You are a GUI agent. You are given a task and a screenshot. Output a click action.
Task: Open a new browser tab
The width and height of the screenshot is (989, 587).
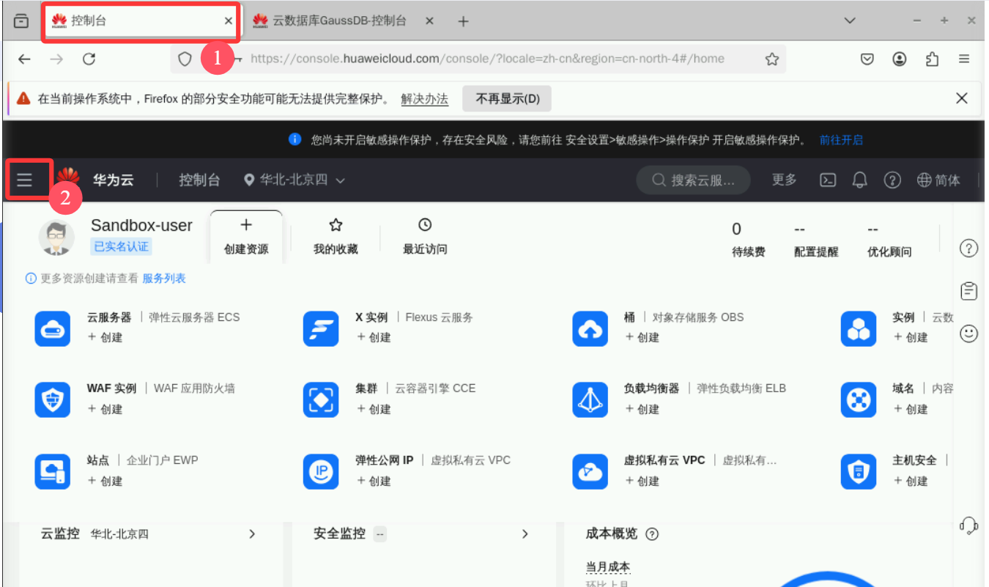tap(463, 21)
